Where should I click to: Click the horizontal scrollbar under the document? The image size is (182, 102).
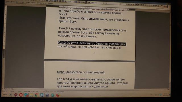(x=90, y=89)
